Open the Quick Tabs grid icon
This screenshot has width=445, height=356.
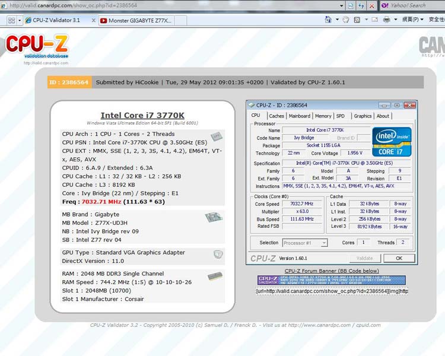pyautogui.click(x=11, y=20)
